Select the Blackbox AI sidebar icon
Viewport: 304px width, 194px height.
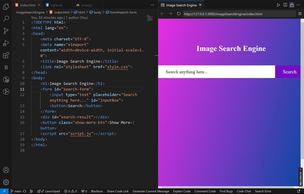6,67
